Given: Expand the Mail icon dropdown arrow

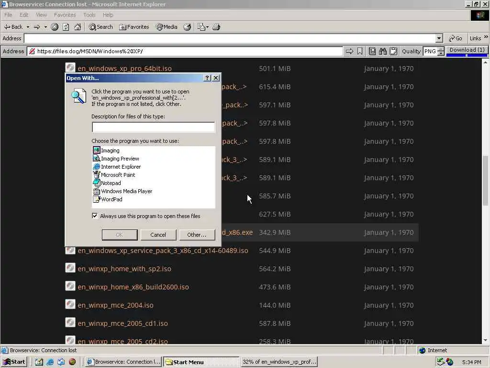Looking at the screenshot, I should 208,27.
